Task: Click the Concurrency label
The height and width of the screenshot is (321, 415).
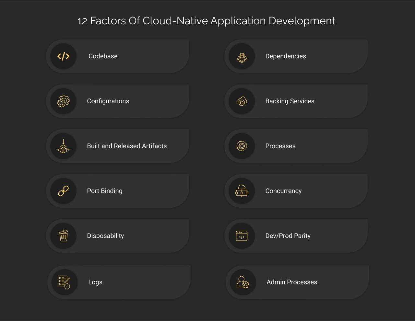Action: 283,191
